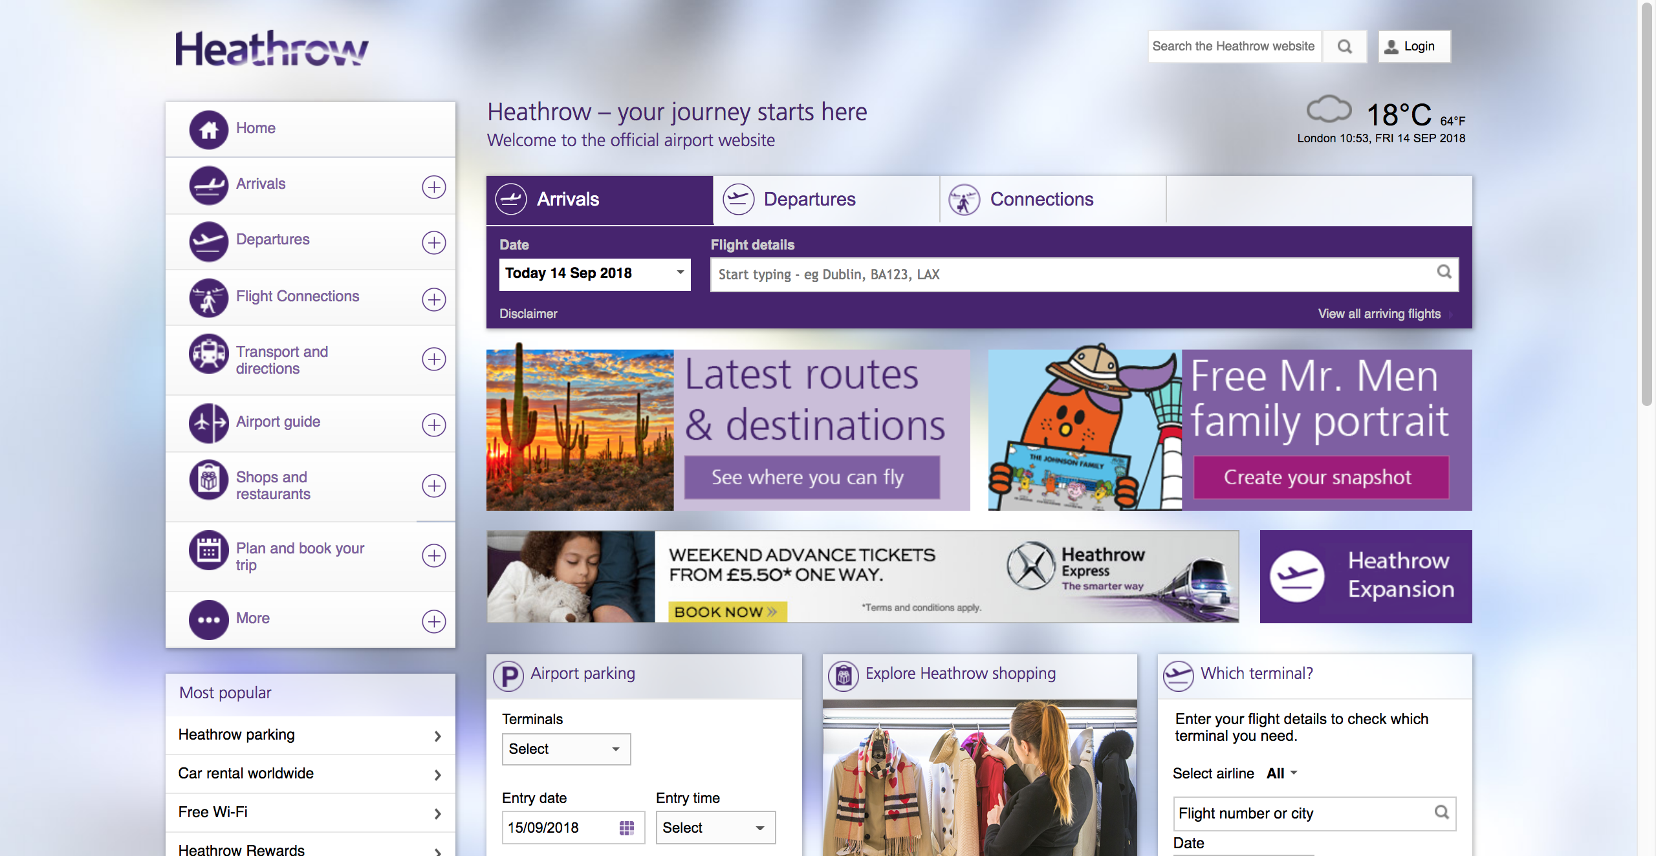Click the Flight details search field

[1084, 275]
